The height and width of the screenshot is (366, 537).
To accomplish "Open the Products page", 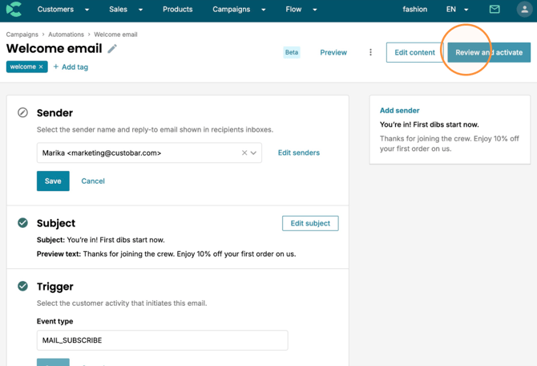I will (x=177, y=10).
